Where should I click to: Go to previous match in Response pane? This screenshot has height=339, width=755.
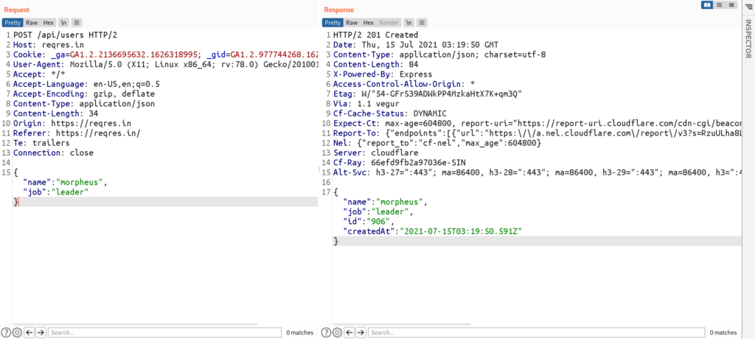click(349, 332)
